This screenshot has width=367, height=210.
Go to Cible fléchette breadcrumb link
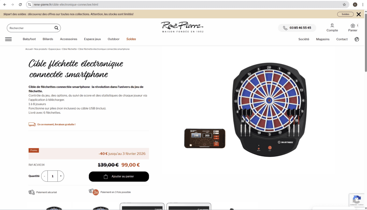pyautogui.click(x=69, y=49)
